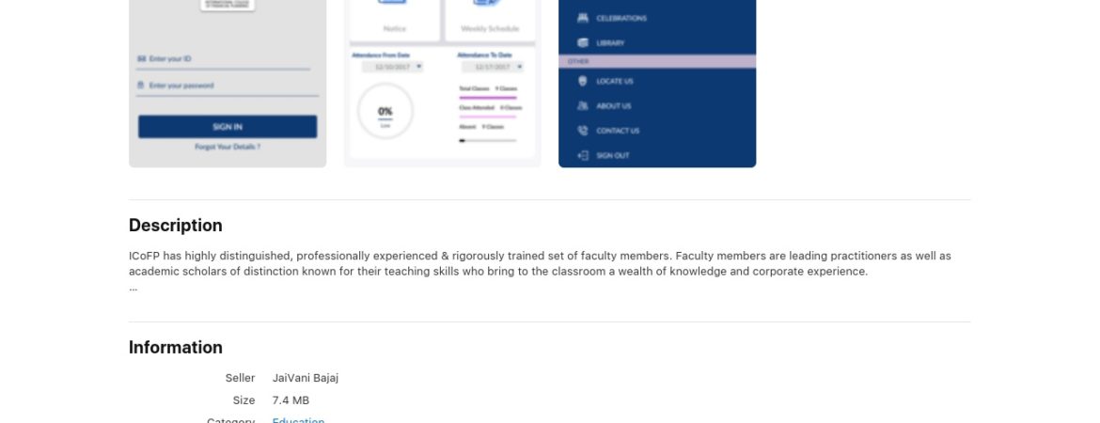Open the Attendance To Date dropdown
The height and width of the screenshot is (423, 1100).
[x=493, y=67]
